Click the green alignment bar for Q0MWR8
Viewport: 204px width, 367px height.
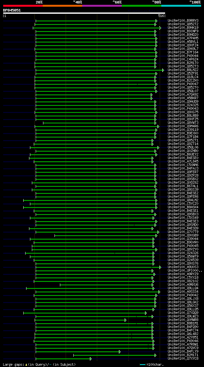click(80, 320)
